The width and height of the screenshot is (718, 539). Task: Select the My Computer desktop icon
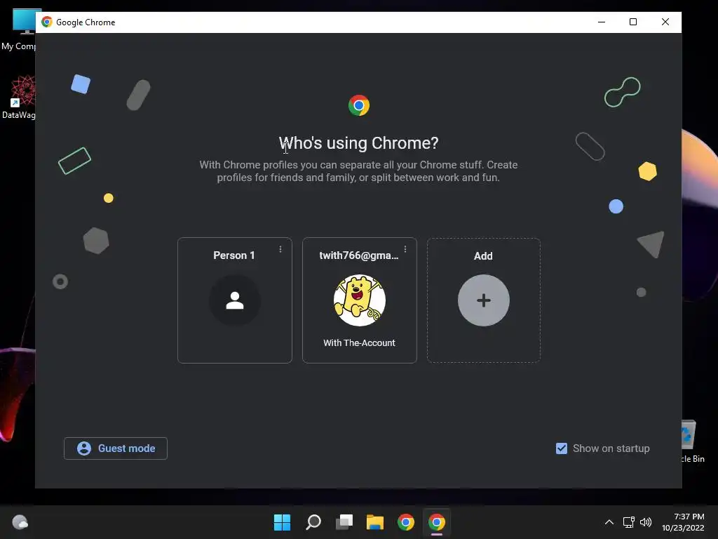coord(19,29)
